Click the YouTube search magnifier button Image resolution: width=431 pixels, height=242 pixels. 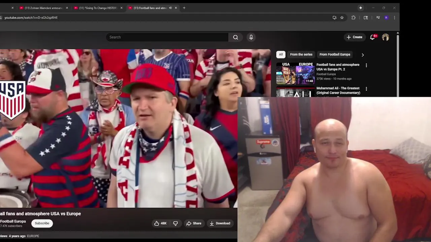[235, 37]
